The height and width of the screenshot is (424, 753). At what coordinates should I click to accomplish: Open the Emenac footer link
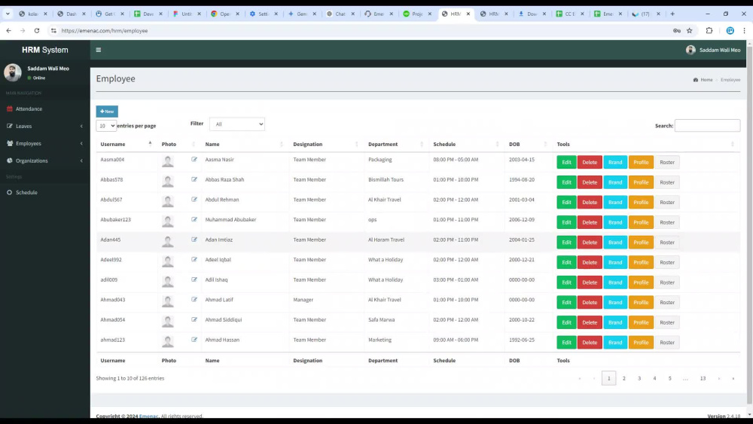148,416
